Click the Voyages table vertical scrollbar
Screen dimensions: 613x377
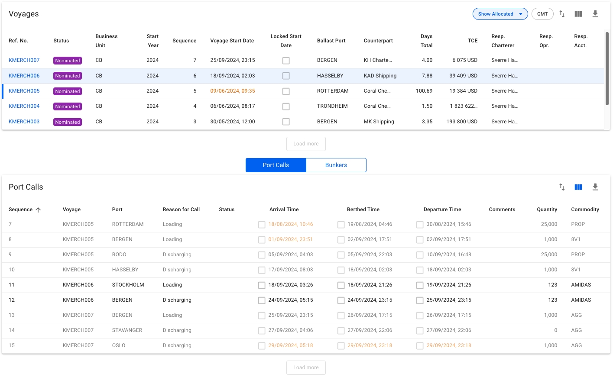click(607, 69)
